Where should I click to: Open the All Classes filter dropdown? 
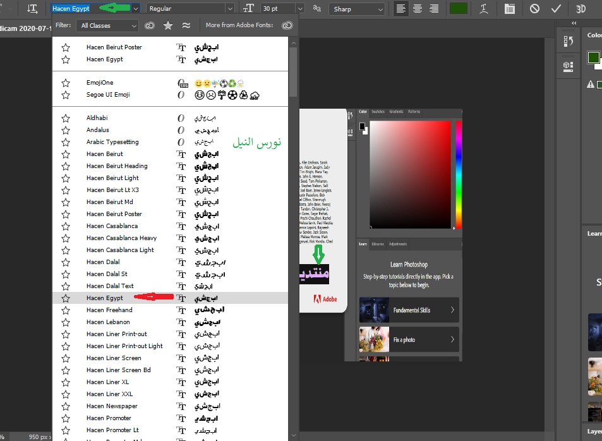[x=107, y=26]
